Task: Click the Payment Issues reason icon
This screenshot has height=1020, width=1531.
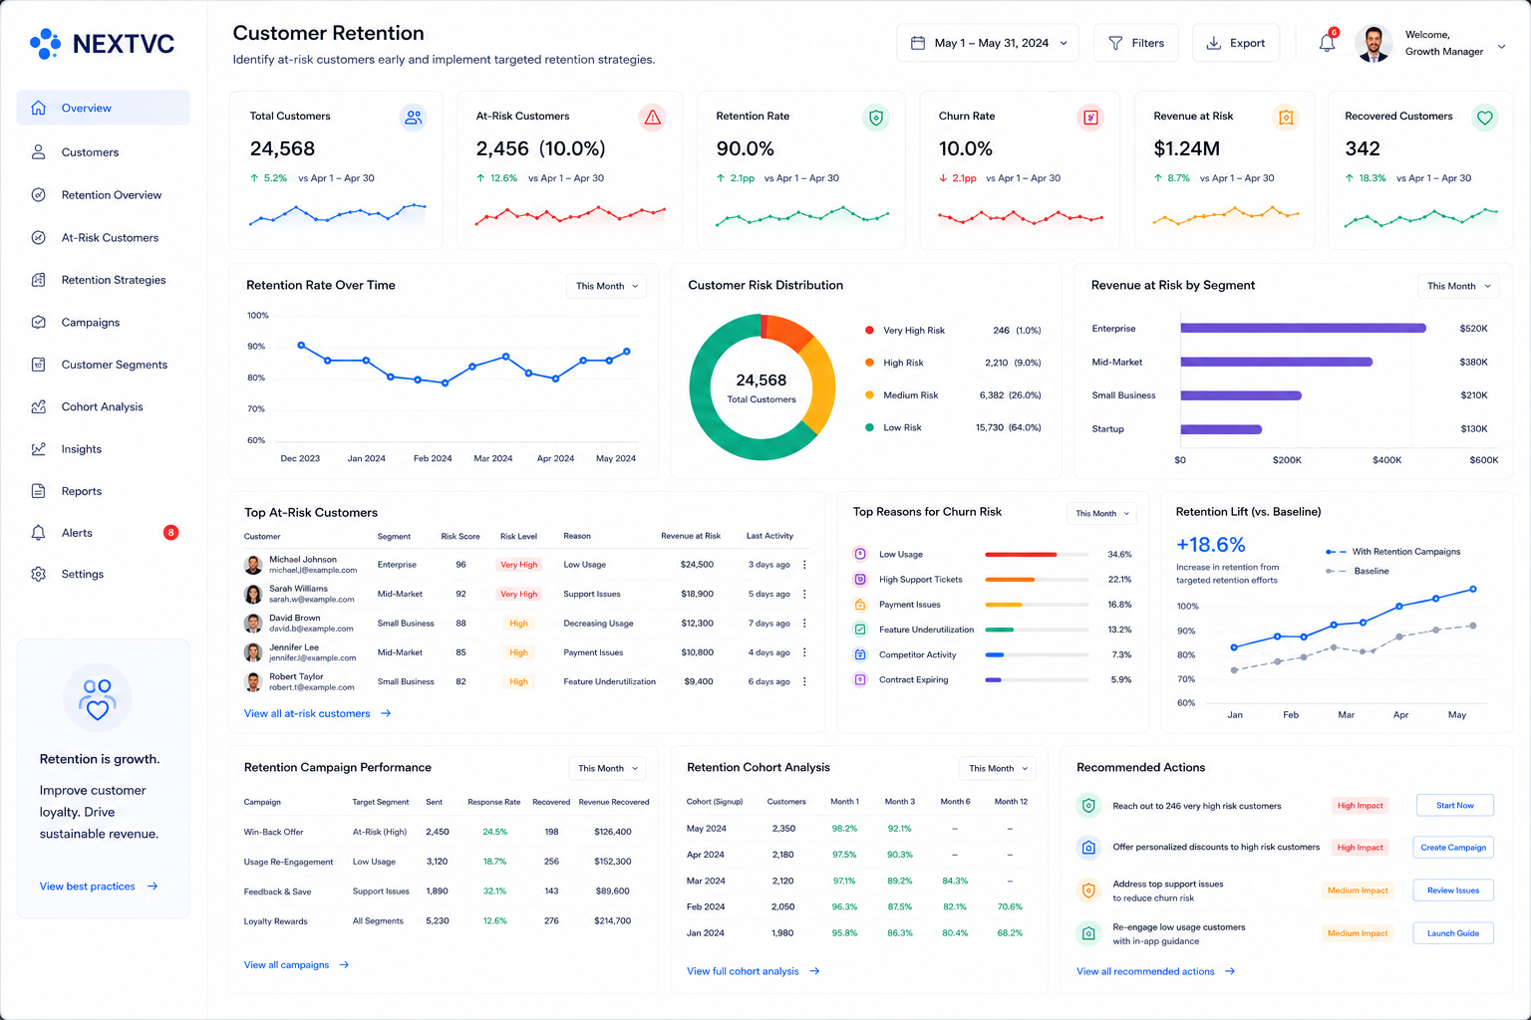Action: pos(860,605)
